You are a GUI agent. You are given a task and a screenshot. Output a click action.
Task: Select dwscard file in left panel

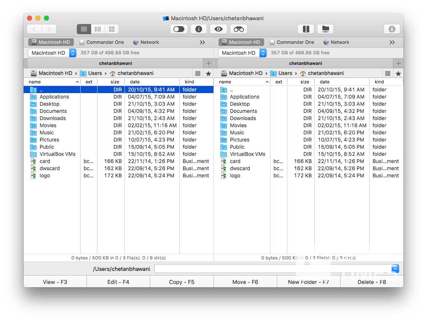pyautogui.click(x=119, y=168)
